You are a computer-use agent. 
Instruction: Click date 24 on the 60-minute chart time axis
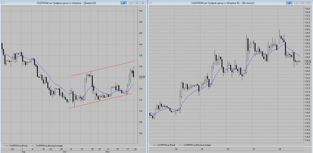click(280, 149)
